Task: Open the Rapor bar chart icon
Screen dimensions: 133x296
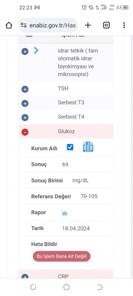Action: tap(65, 213)
